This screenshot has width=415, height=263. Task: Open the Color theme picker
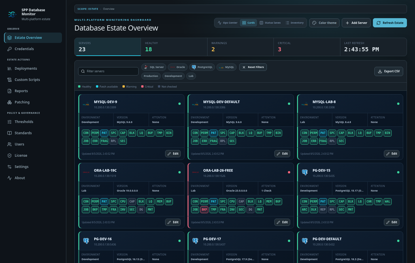tap(324, 23)
